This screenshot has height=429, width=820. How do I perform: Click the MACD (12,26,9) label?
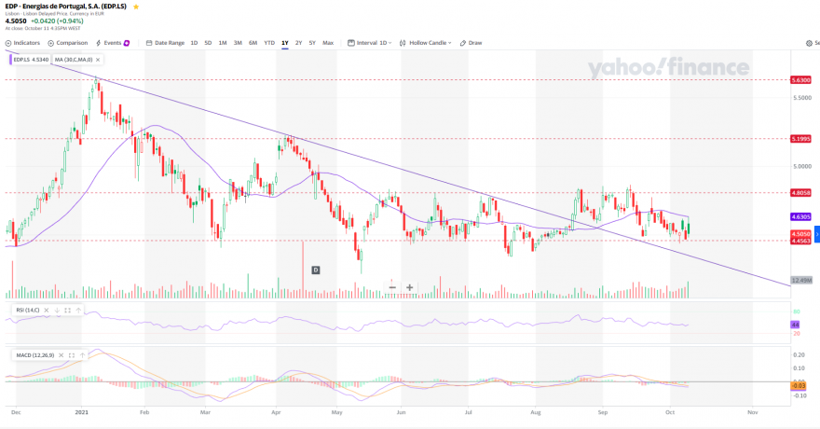pyautogui.click(x=35, y=355)
